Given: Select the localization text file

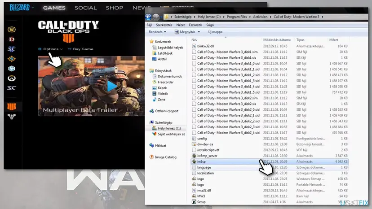Looking at the screenshot, I should click(205, 173).
